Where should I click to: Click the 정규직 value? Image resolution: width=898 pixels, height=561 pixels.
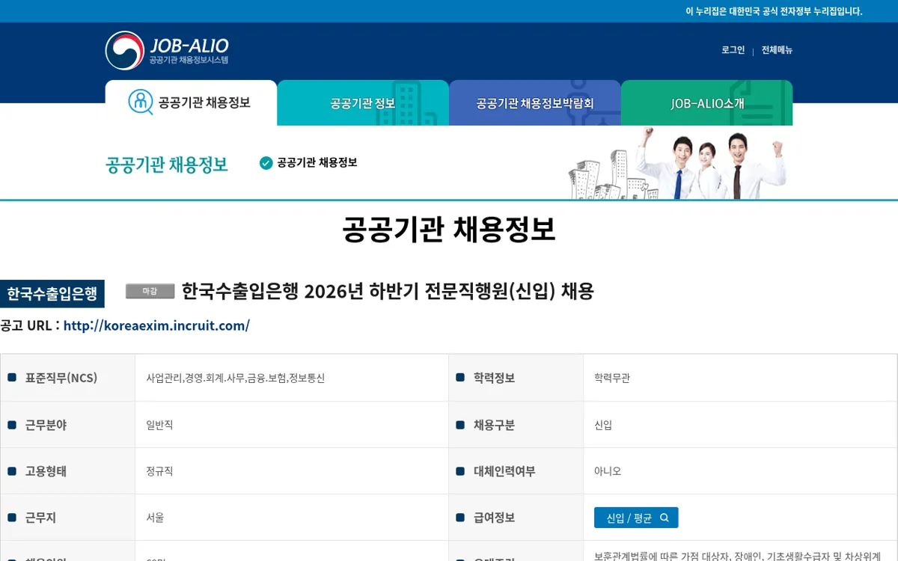tap(160, 471)
